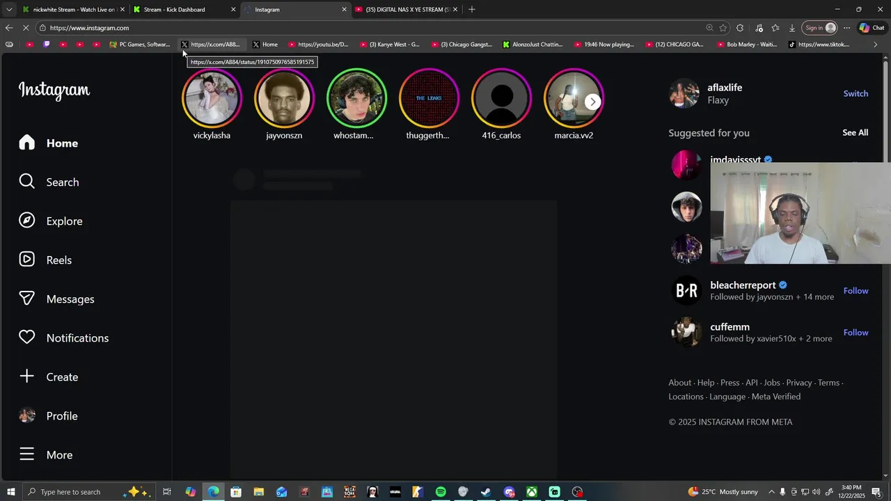
Task: Switch to DIGITAL NAS X YE STREAM tab
Action: (x=406, y=10)
